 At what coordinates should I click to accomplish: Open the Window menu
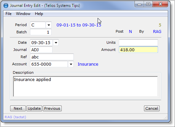(23, 14)
